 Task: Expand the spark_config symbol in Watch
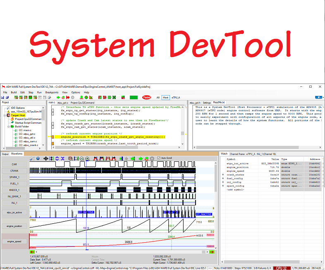(x=223, y=186)
